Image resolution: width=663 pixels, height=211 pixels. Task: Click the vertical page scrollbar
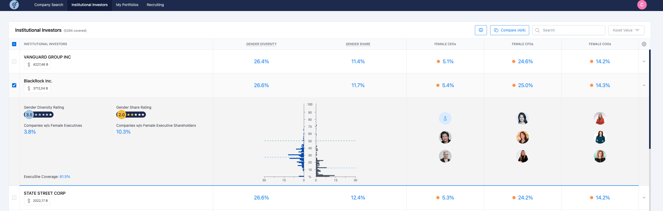click(650, 99)
